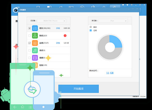Enable the 音乐 (0) checkbox
This screenshot has height=110, width=152.
29,50
